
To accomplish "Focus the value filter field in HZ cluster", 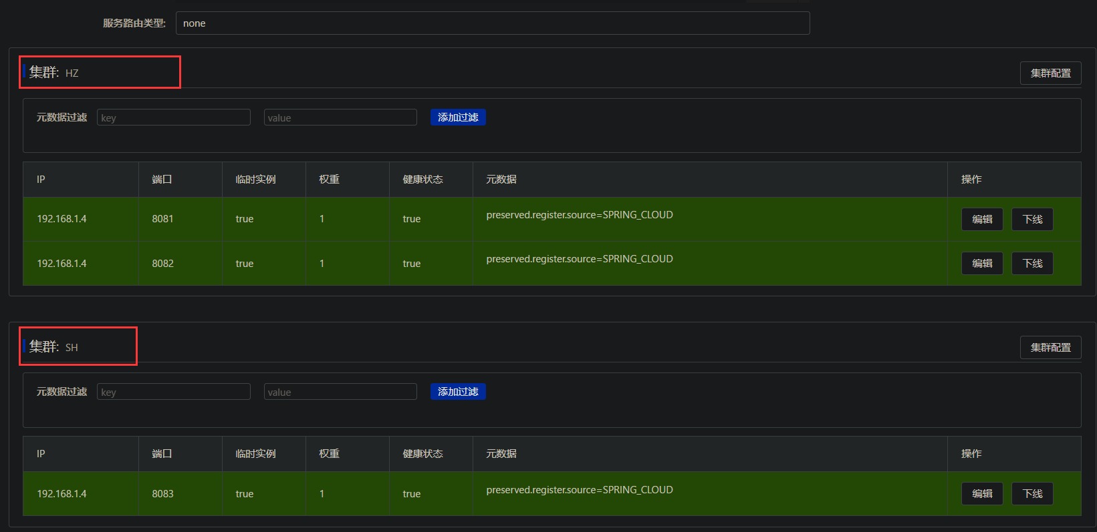I will [340, 118].
